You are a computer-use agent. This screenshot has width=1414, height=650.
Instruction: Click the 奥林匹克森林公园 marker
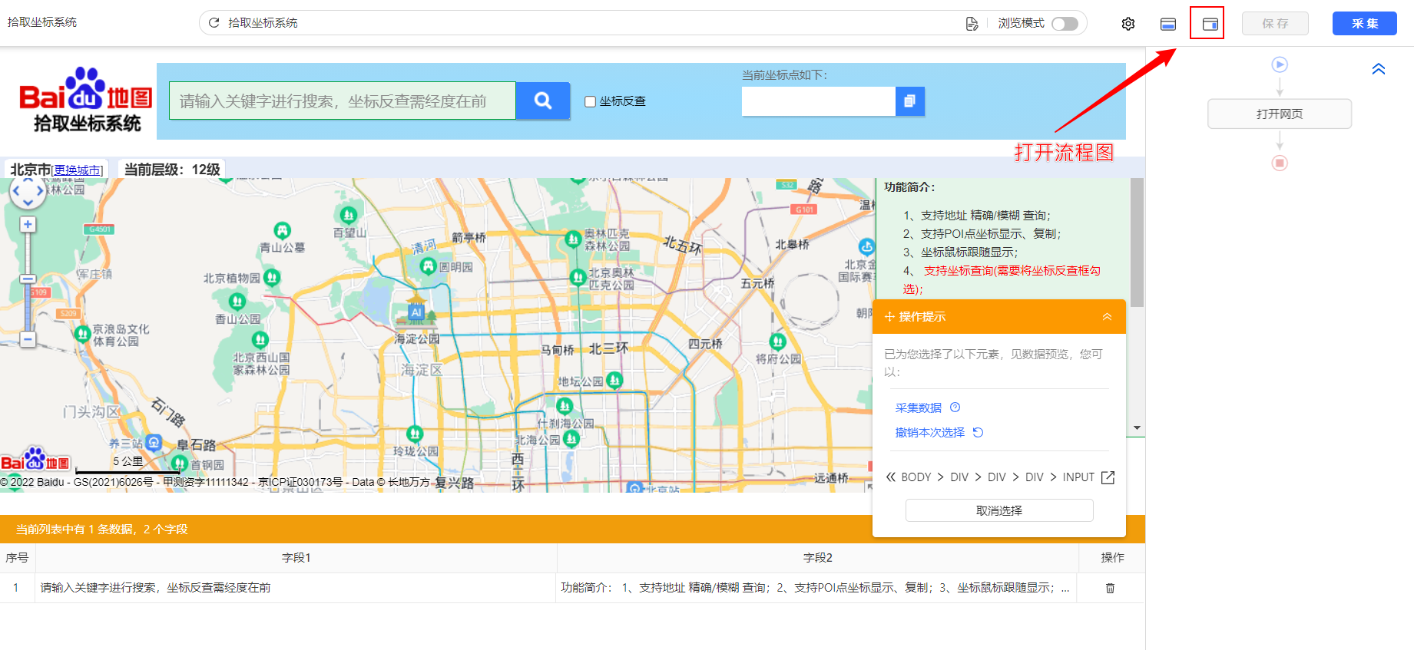click(573, 239)
